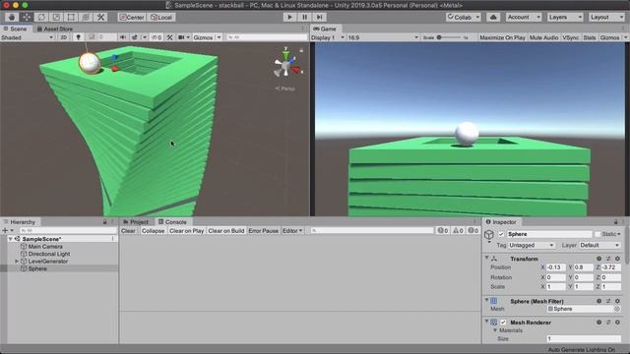Toggle Maximize On Play

[x=502, y=37]
